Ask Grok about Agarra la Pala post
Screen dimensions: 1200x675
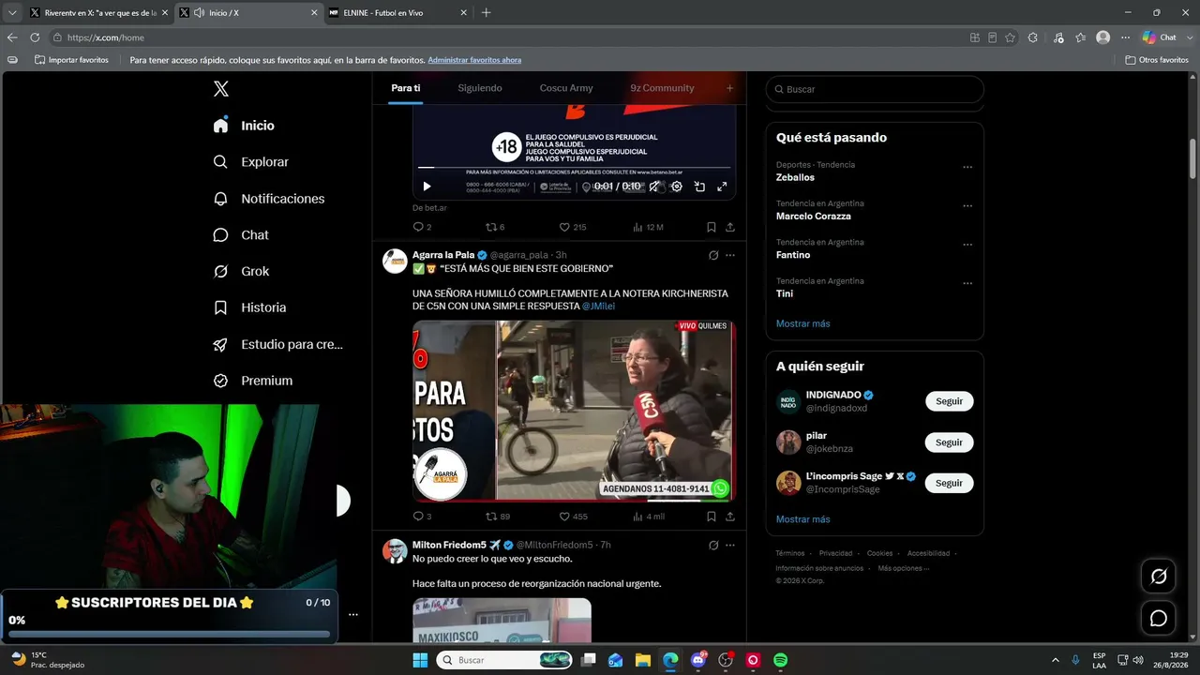coord(713,255)
